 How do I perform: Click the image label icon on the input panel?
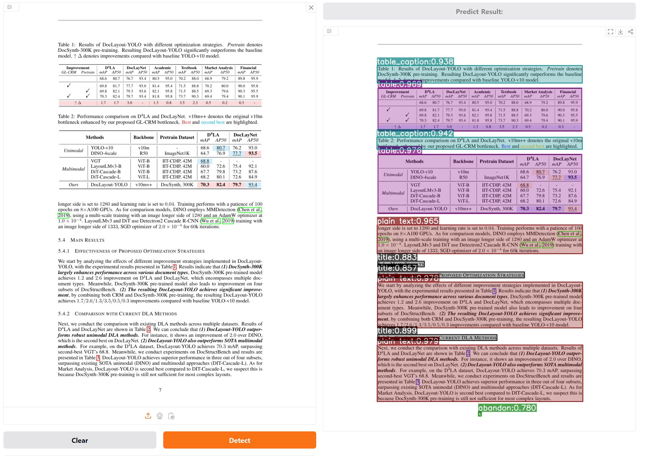point(10,7)
